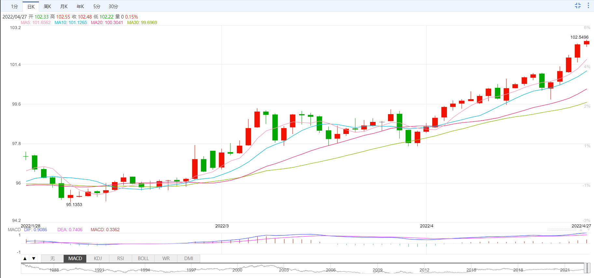Click the MA5: 101.6562 label
Viewport: 594px width, 278px height.
coord(36,22)
